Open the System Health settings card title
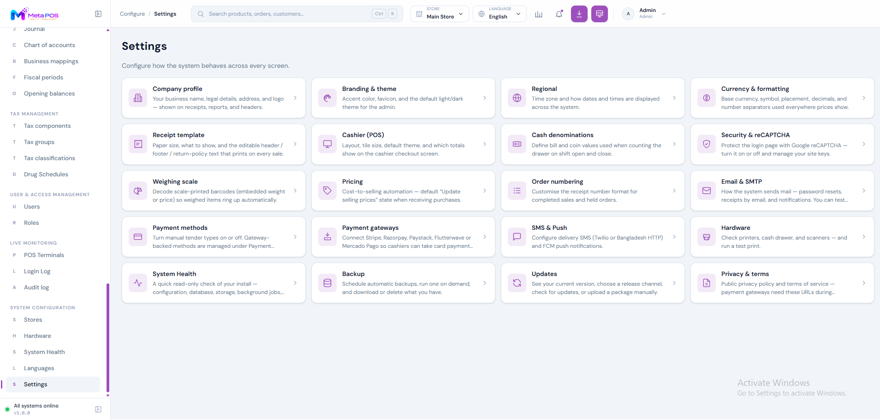The width and height of the screenshot is (880, 420). (174, 274)
